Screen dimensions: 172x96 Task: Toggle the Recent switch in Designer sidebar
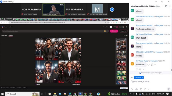coord(125,39)
